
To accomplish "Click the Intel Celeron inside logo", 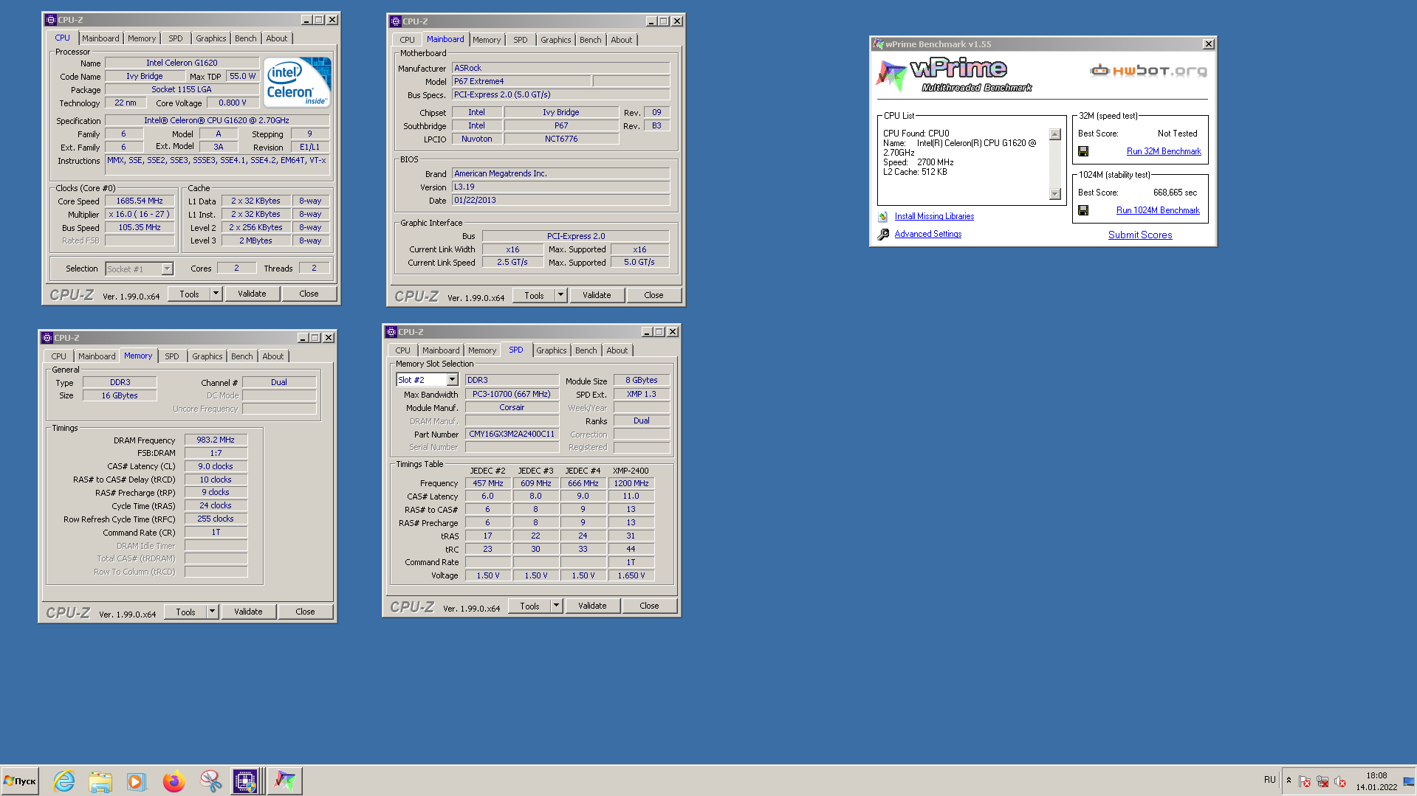I will pos(298,83).
